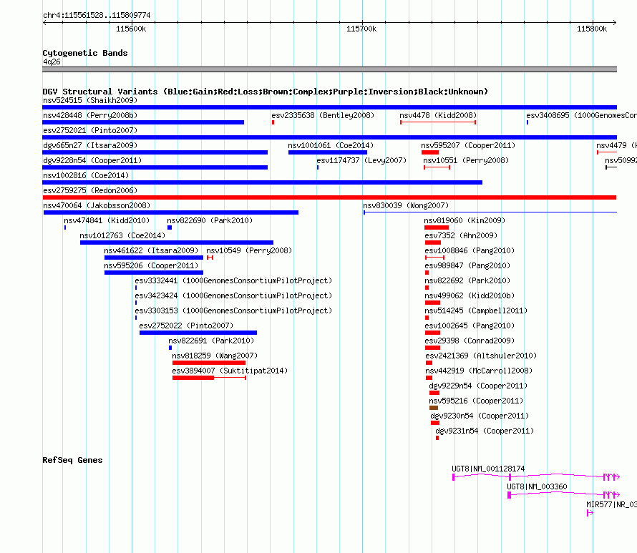This screenshot has width=637, height=553.
Task: Click the esv1174737 (Levy2007) label
Action: point(361,160)
